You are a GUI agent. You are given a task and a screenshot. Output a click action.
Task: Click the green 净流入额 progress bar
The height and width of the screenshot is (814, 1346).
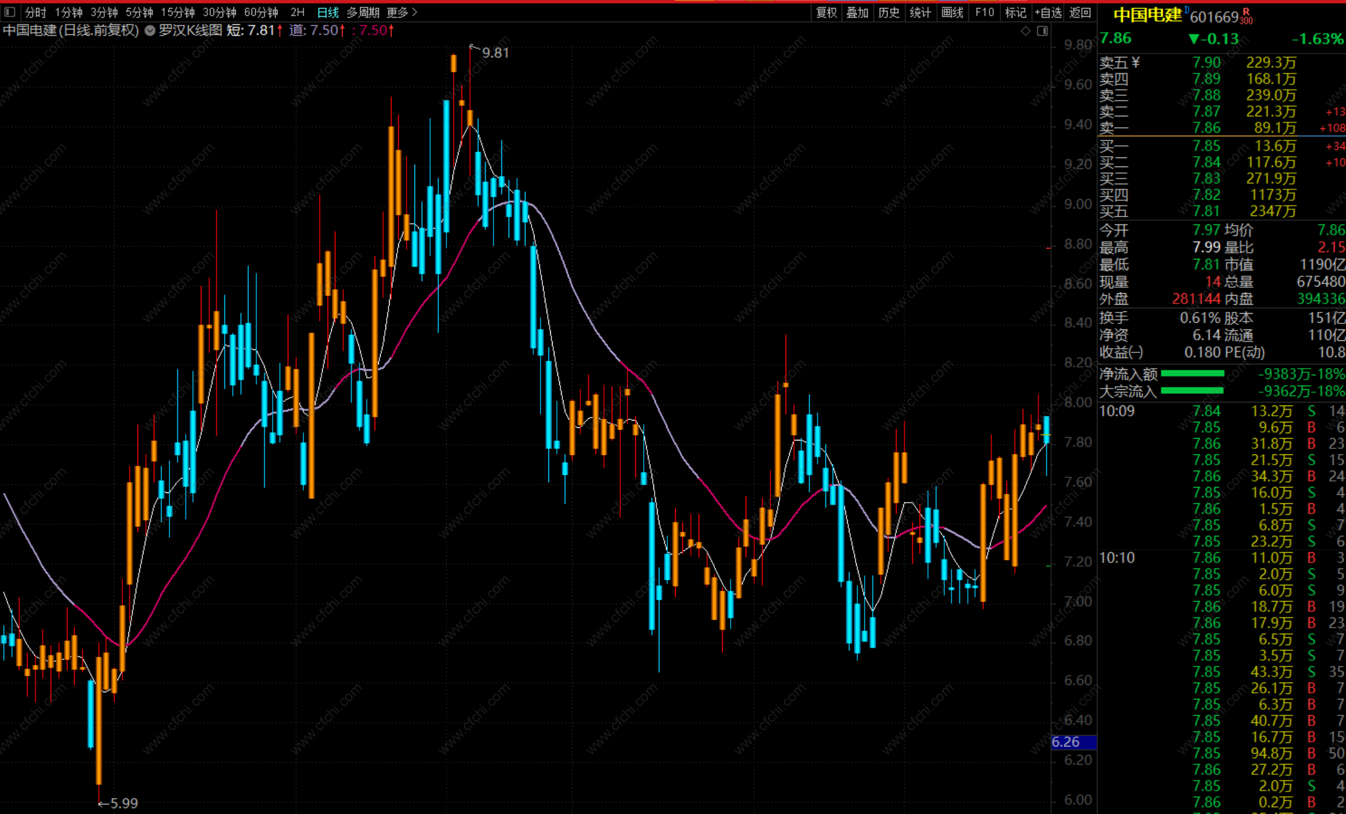point(1192,374)
